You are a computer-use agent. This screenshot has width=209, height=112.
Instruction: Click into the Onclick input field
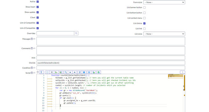click(111, 63)
